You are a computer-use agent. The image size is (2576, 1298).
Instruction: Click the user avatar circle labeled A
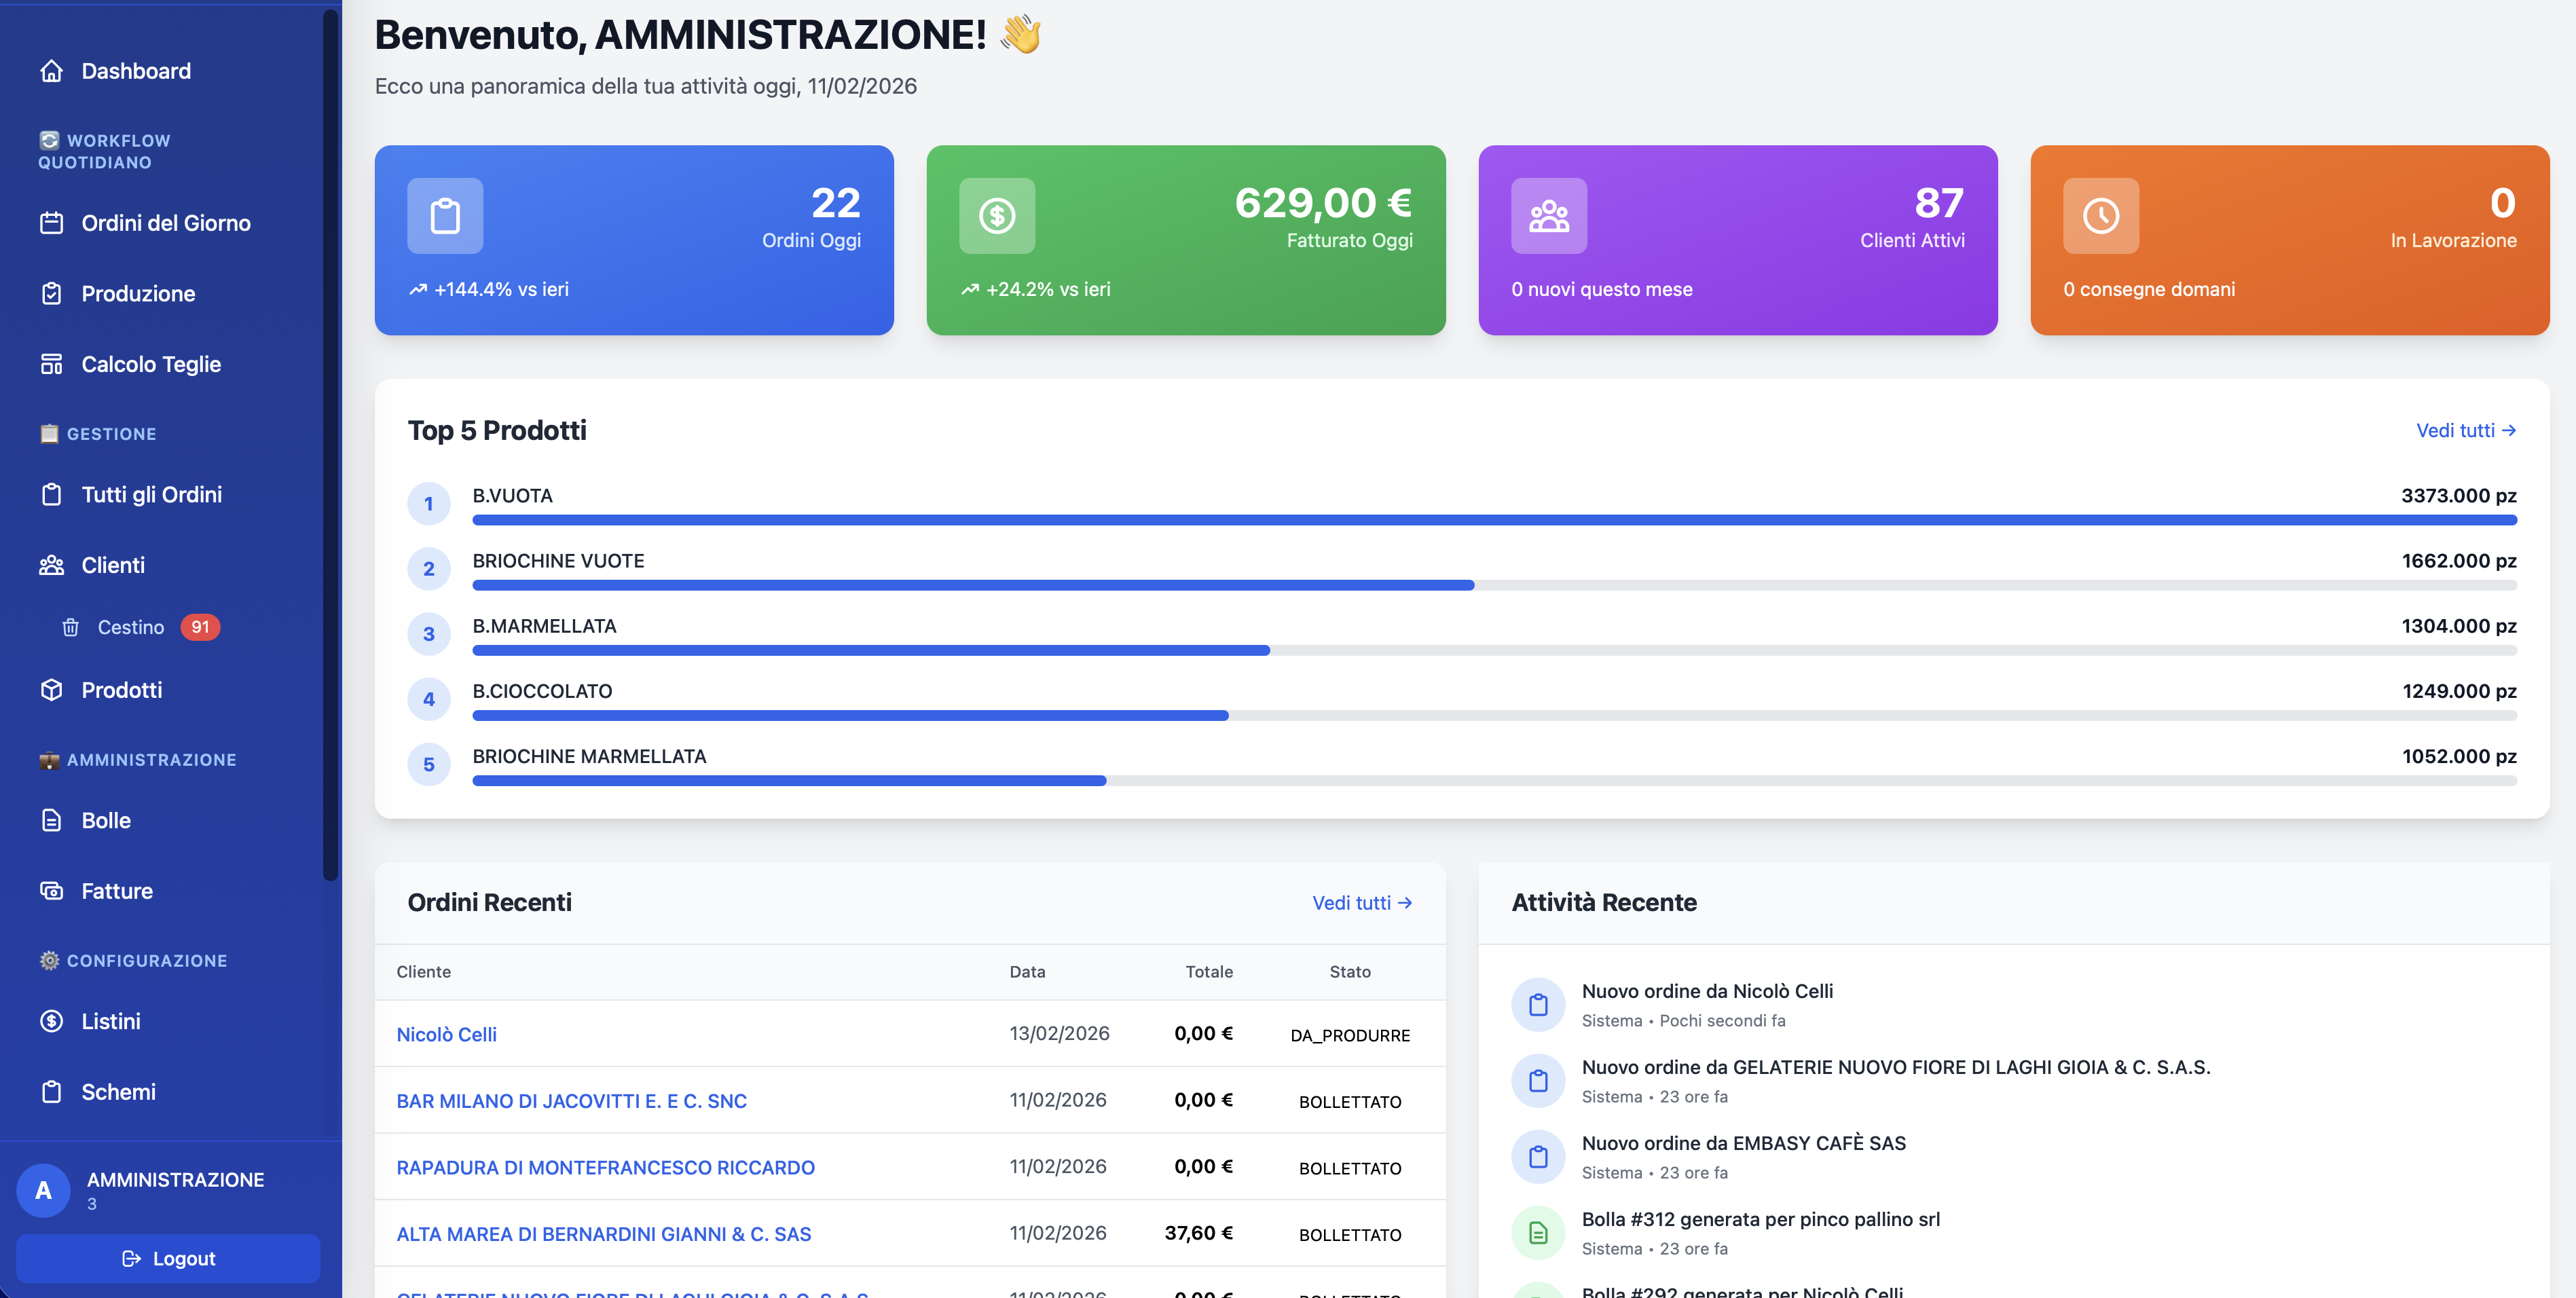pos(43,1190)
